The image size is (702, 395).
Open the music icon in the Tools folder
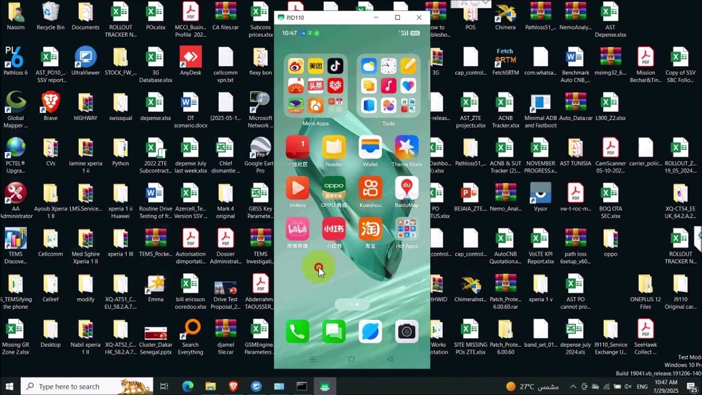(388, 86)
